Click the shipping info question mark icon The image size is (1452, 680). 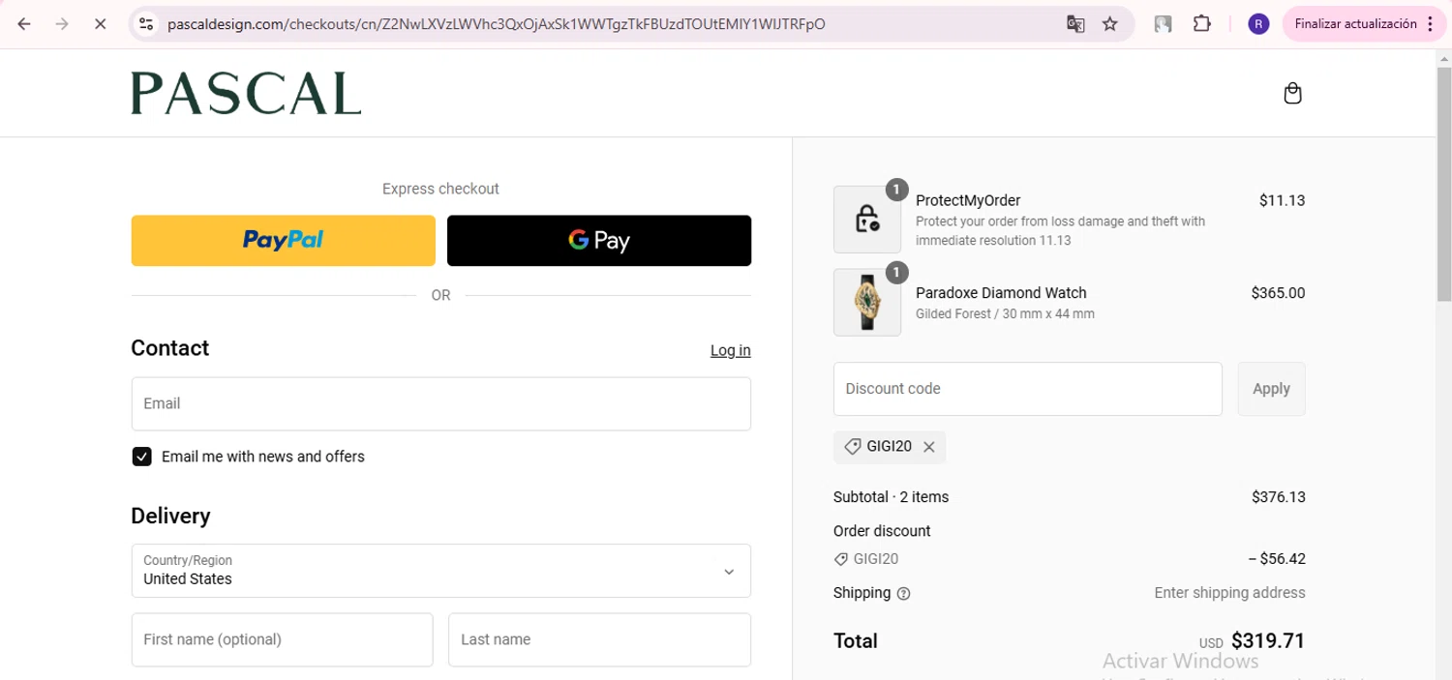point(903,594)
